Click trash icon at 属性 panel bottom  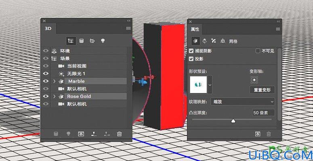[x=269, y=134]
